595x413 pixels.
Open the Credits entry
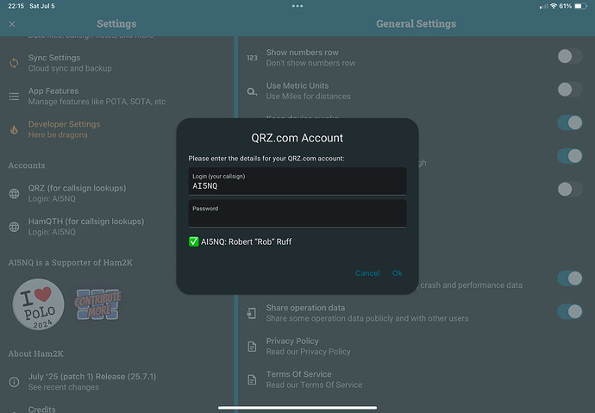click(x=117, y=408)
